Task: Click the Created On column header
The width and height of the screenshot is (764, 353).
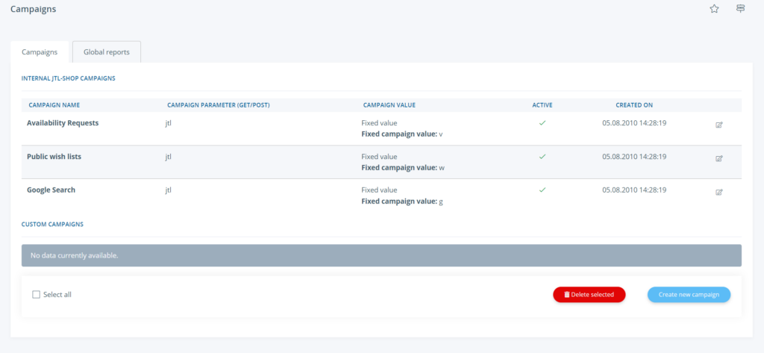Action: [633, 105]
